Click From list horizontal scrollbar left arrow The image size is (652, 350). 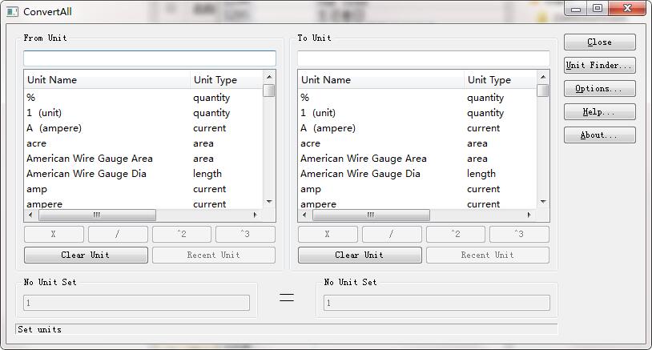tap(30, 215)
